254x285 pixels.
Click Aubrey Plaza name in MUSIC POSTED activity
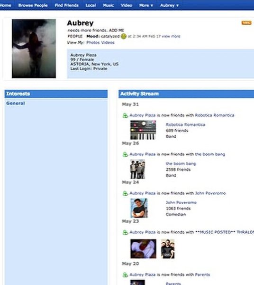coord(143,232)
